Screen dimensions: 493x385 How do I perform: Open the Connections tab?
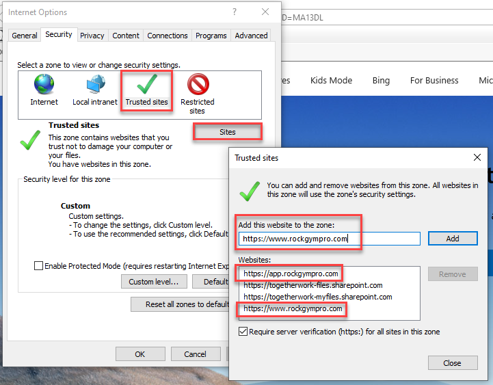click(168, 36)
